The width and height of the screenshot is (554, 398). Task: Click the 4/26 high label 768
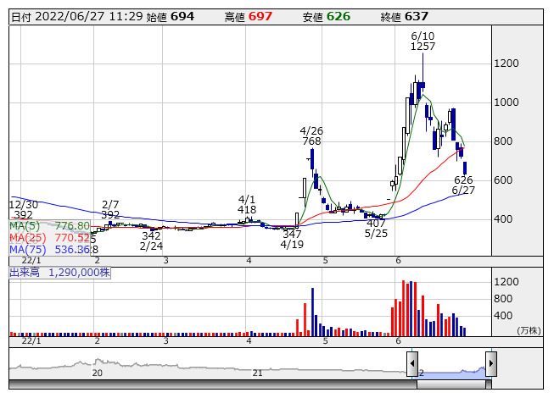pyautogui.click(x=313, y=141)
